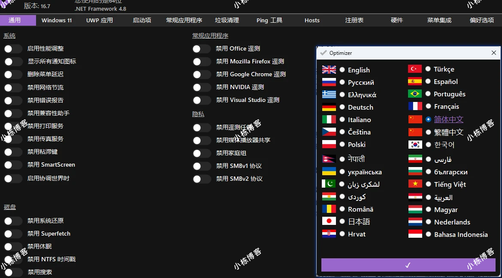Enable 禁用错误报告 switch
Viewport: 502px width, 278px height.
13,100
